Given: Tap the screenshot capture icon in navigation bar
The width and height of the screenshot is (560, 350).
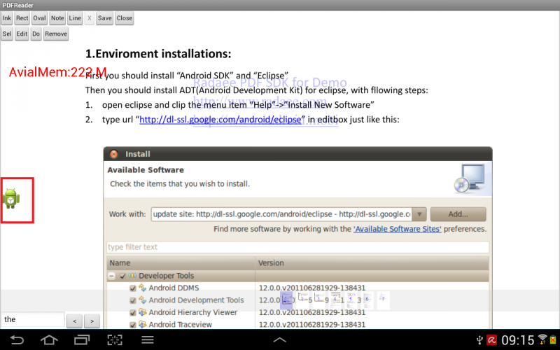Looking at the screenshot, I should (115, 340).
